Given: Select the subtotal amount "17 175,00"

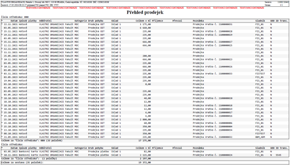Looking at the screenshot, I should [x=145, y=140].
